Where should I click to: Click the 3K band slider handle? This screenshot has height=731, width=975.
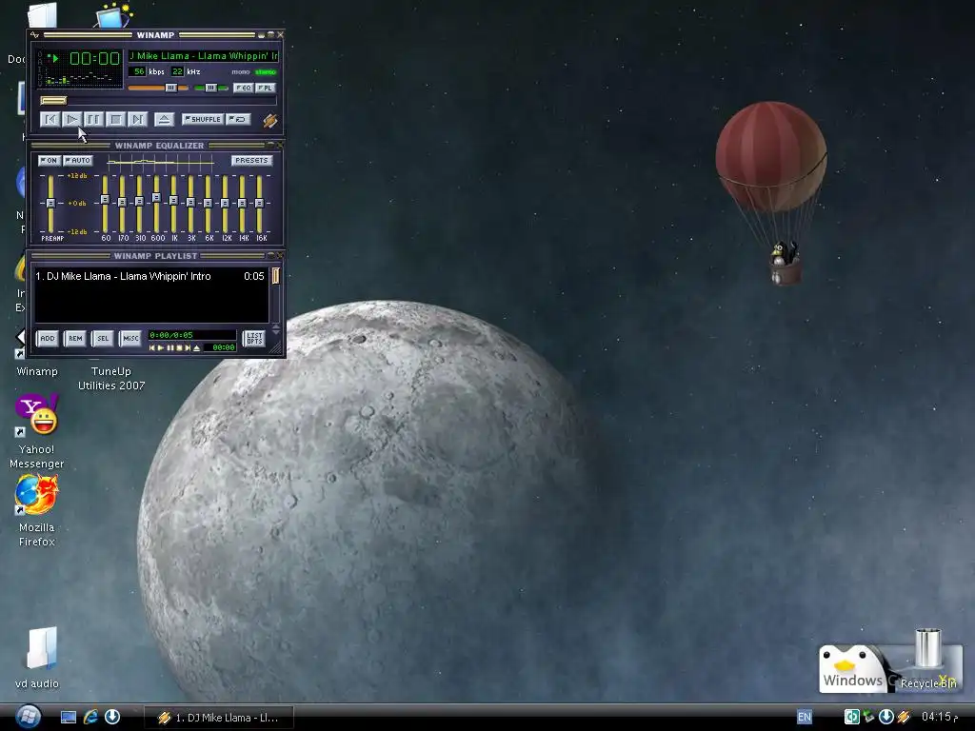(190, 203)
